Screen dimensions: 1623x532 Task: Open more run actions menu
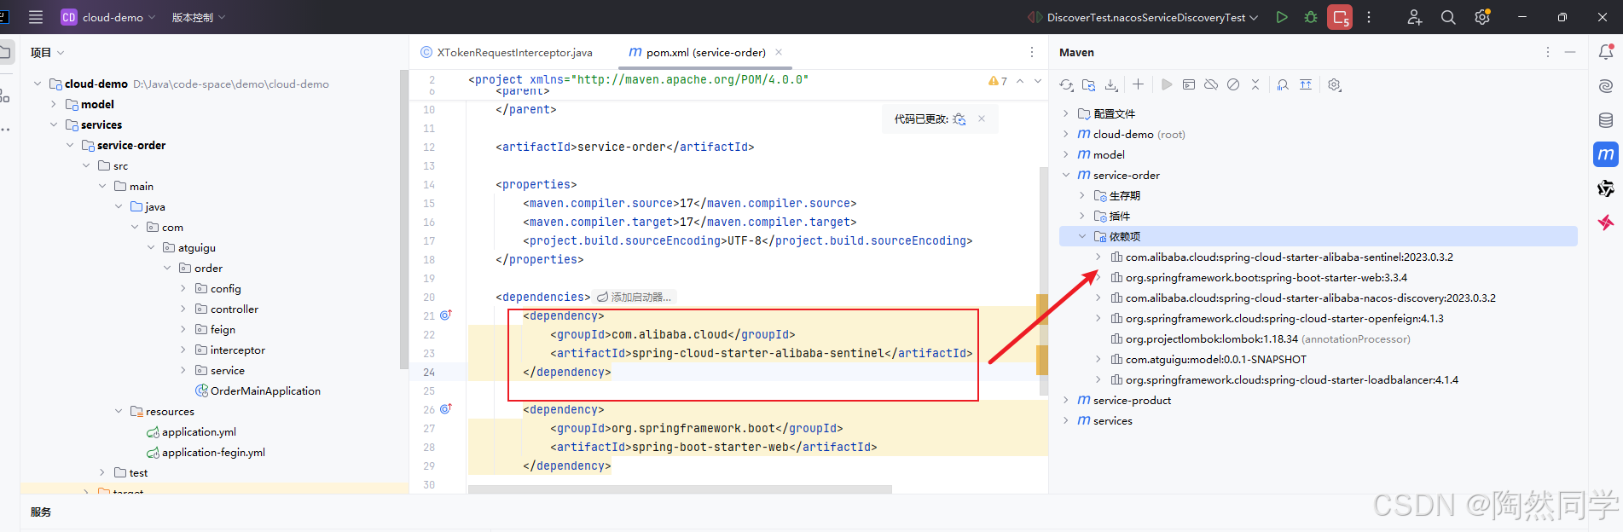point(1369,17)
